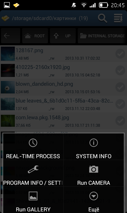Screen dimensions: 127x213
Task: Expand the Ещё more options arrow
Action: tap(93, 196)
